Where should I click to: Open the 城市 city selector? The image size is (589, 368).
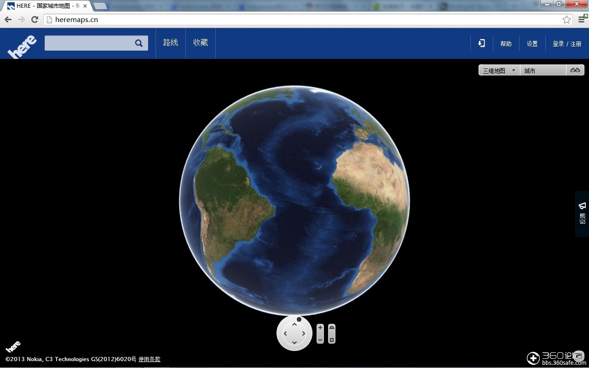tap(543, 70)
